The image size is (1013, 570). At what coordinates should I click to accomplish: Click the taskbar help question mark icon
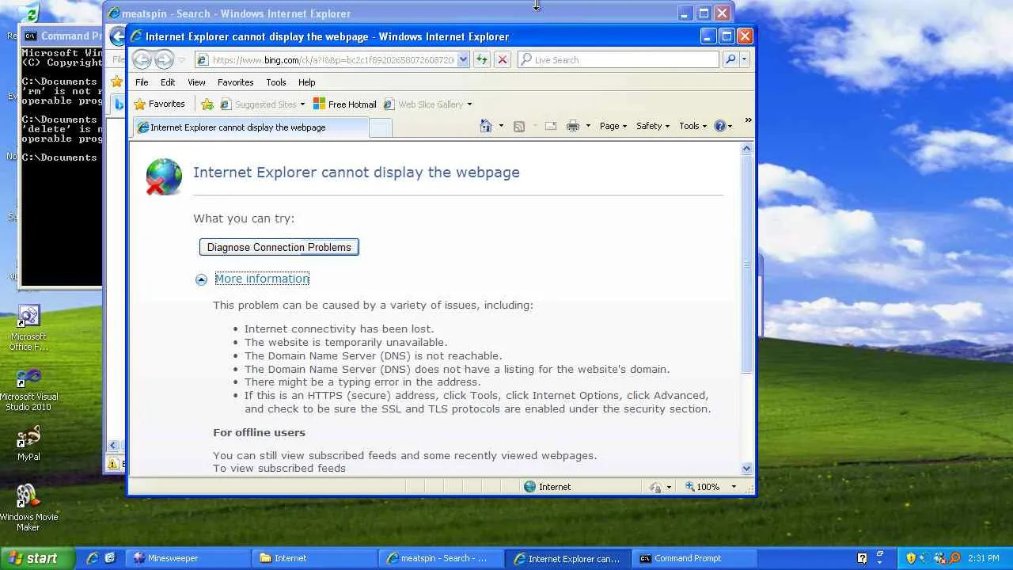[x=862, y=558]
